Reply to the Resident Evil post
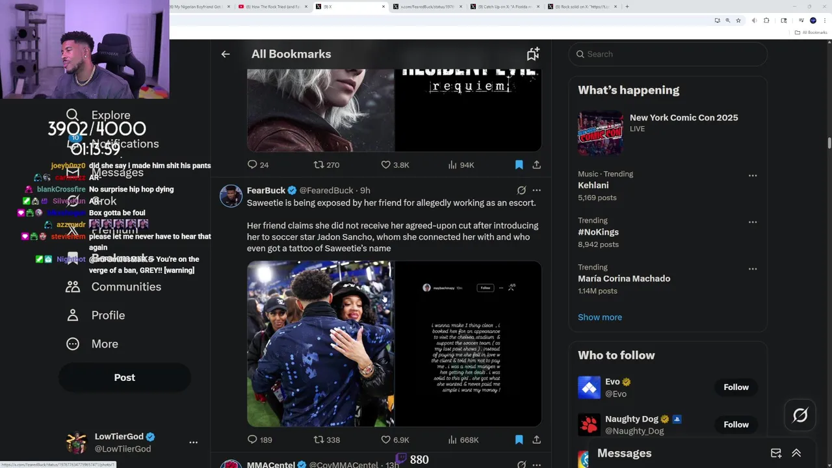 point(258,165)
